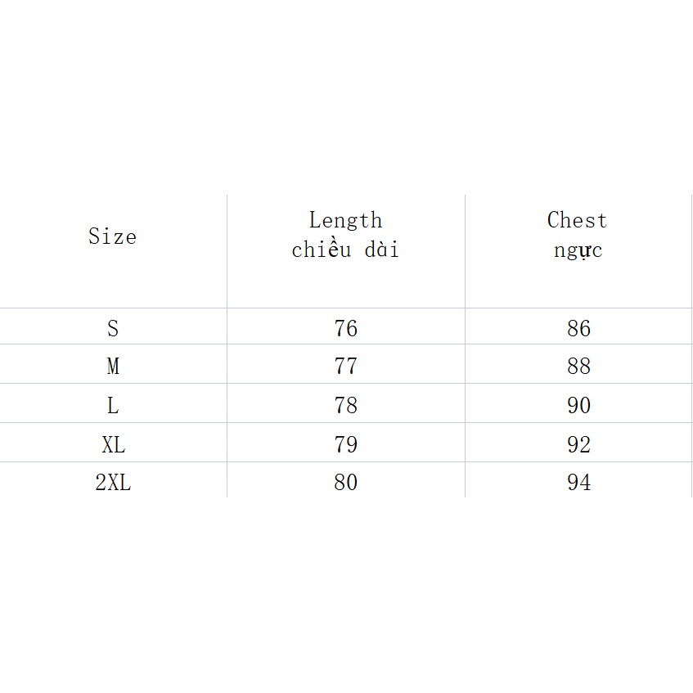Select the size M row label

coord(113,367)
